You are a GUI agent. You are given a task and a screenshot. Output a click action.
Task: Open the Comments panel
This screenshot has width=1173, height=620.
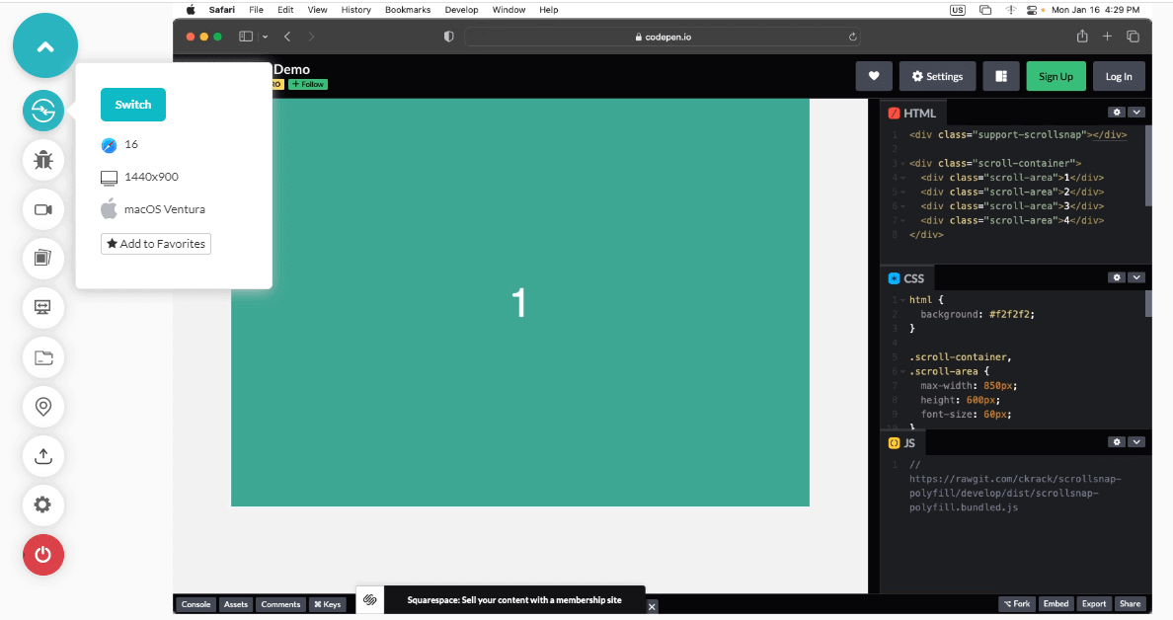[x=280, y=604]
